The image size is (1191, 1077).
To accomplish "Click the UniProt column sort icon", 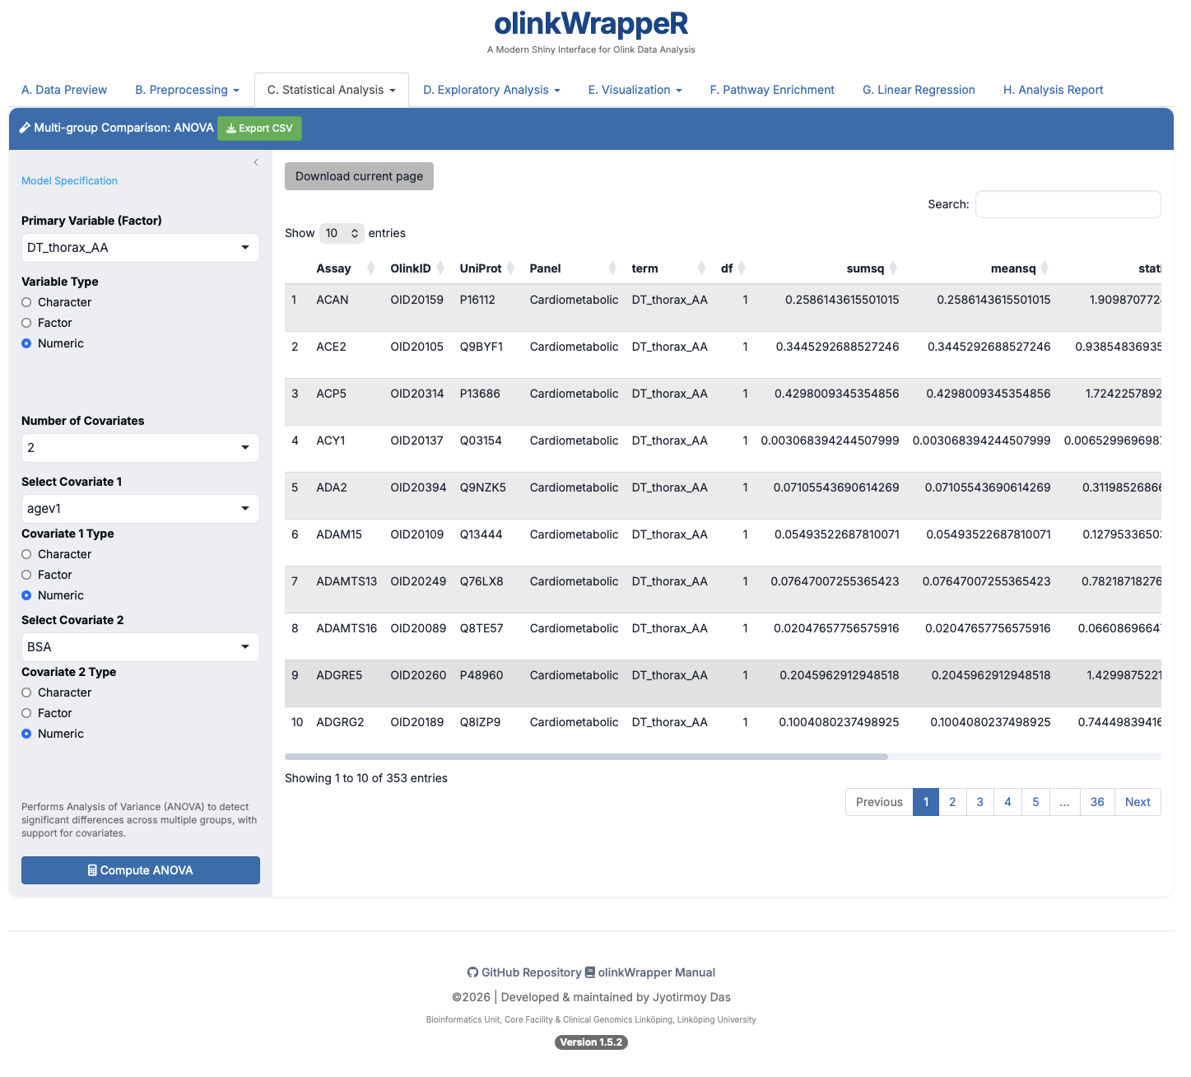I will 510,268.
